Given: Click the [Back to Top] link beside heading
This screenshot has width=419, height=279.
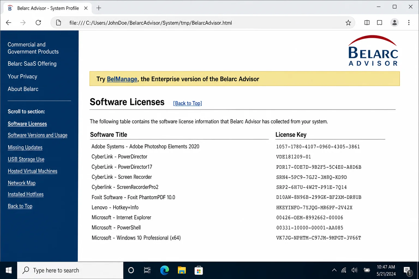Looking at the screenshot, I should (187, 103).
